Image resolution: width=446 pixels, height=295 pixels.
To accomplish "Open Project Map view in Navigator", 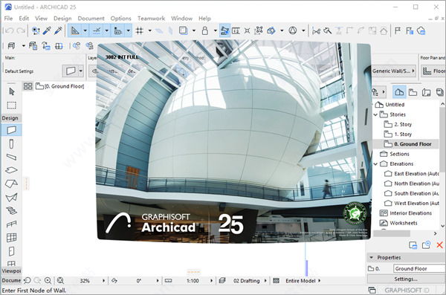I will click(x=399, y=92).
